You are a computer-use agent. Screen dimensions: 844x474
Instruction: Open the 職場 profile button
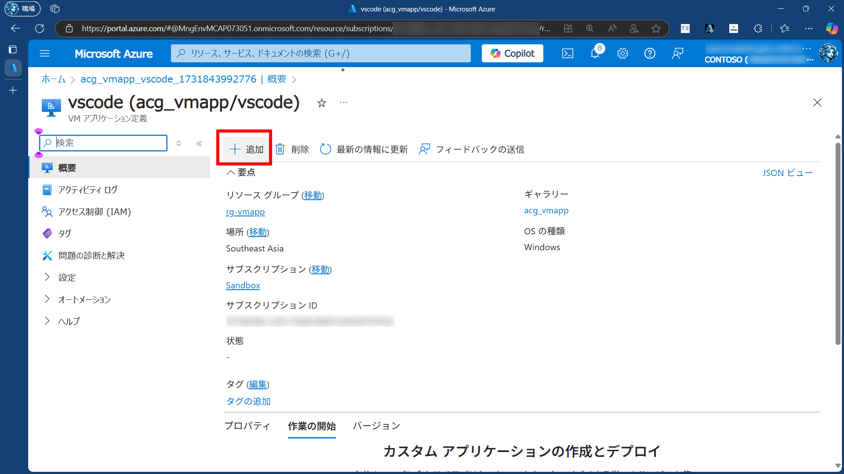point(22,9)
